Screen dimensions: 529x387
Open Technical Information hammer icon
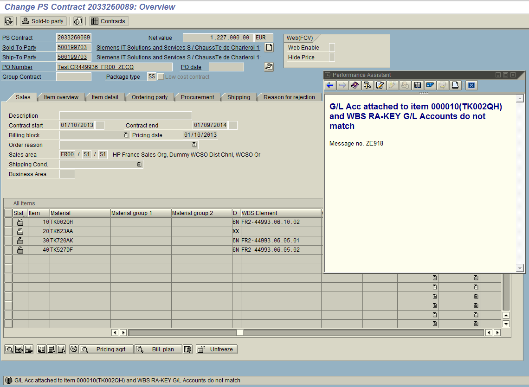pos(368,85)
